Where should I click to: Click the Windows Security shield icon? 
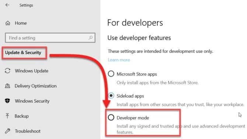point(7,101)
